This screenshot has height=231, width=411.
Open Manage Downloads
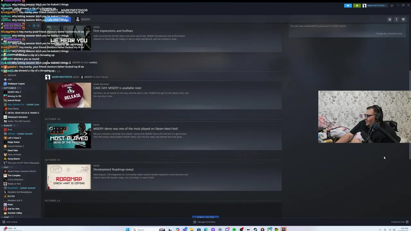click(x=205, y=222)
